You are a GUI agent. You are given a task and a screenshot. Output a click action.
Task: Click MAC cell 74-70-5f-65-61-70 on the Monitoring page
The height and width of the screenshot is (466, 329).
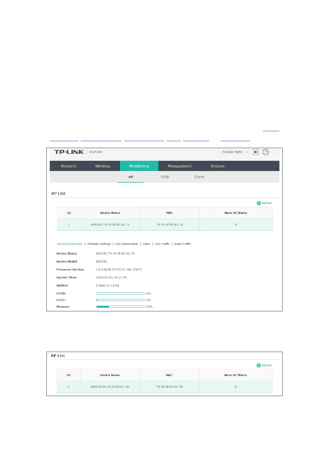[169, 224]
